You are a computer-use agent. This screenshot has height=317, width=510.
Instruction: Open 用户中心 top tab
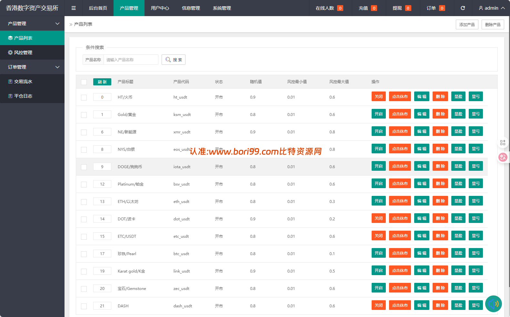tap(160, 8)
